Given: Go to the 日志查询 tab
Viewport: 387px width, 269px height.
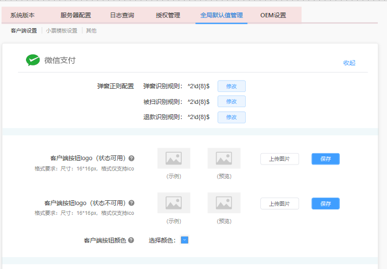Looking at the screenshot, I should point(122,15).
